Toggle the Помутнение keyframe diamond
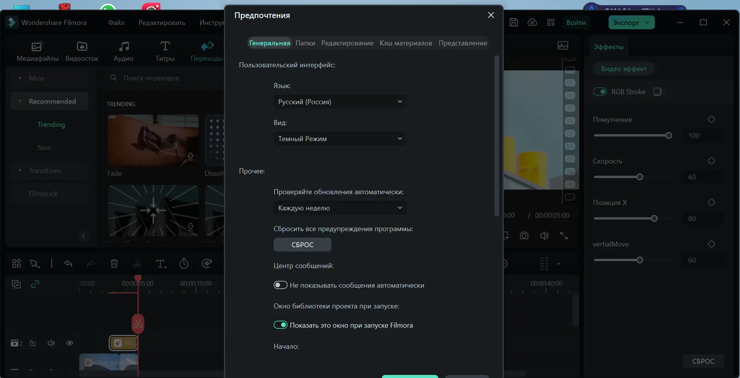This screenshot has height=378, width=740. tap(711, 119)
